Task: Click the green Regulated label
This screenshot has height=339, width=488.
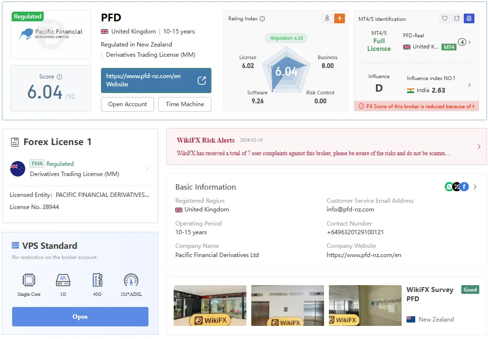Action: click(27, 16)
